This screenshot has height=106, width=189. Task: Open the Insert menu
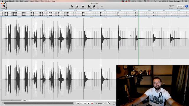[x=32, y=1]
